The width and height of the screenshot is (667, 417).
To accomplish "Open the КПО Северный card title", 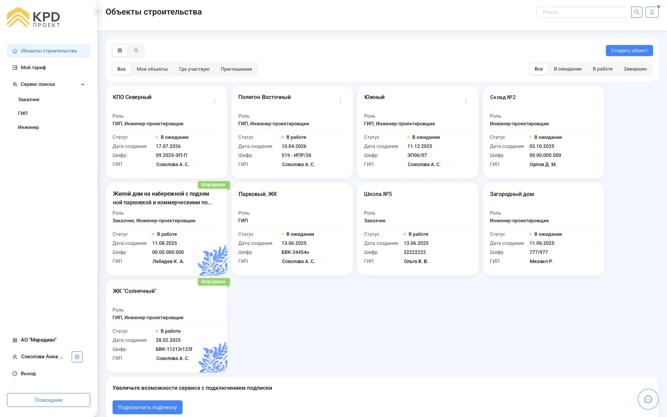I will [x=132, y=97].
